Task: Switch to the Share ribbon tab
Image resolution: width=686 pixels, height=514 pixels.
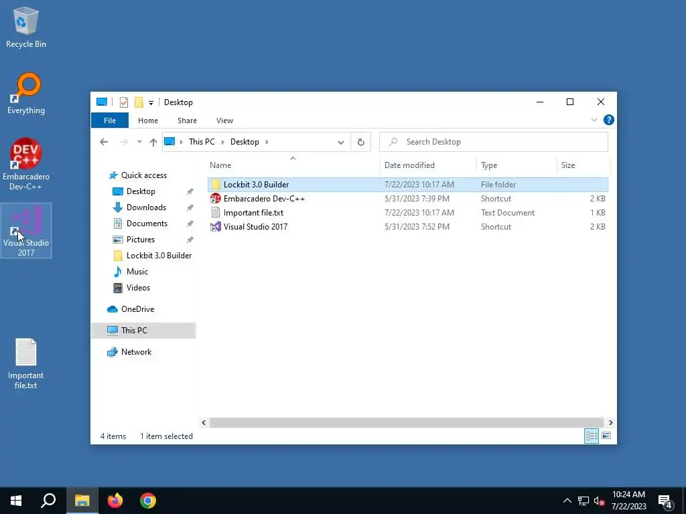Action: click(187, 120)
